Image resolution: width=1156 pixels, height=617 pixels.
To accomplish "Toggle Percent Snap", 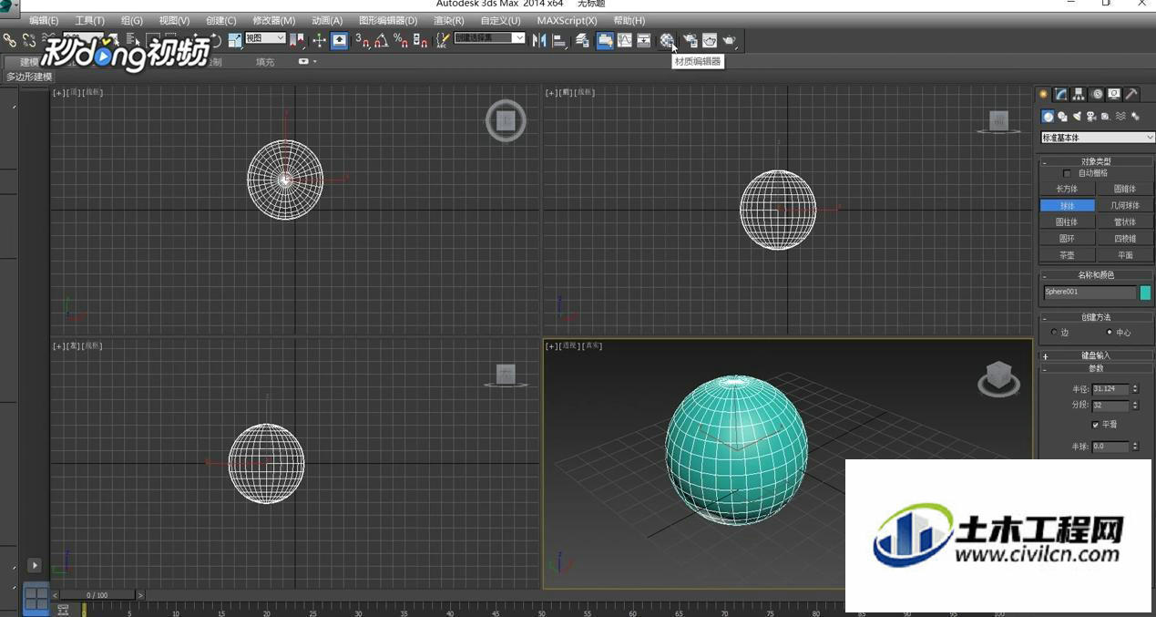I will (x=401, y=40).
